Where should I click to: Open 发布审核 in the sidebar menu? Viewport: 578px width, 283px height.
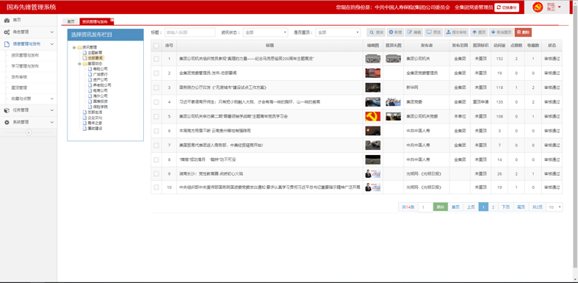pyautogui.click(x=19, y=77)
